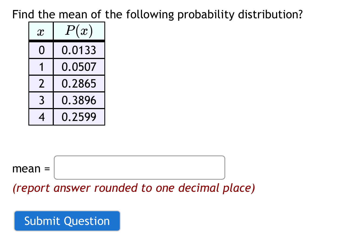Click the cell containing 0.3896

click(x=79, y=100)
